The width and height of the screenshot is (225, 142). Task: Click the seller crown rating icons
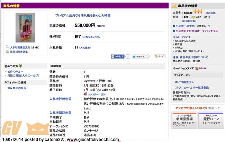198,13
